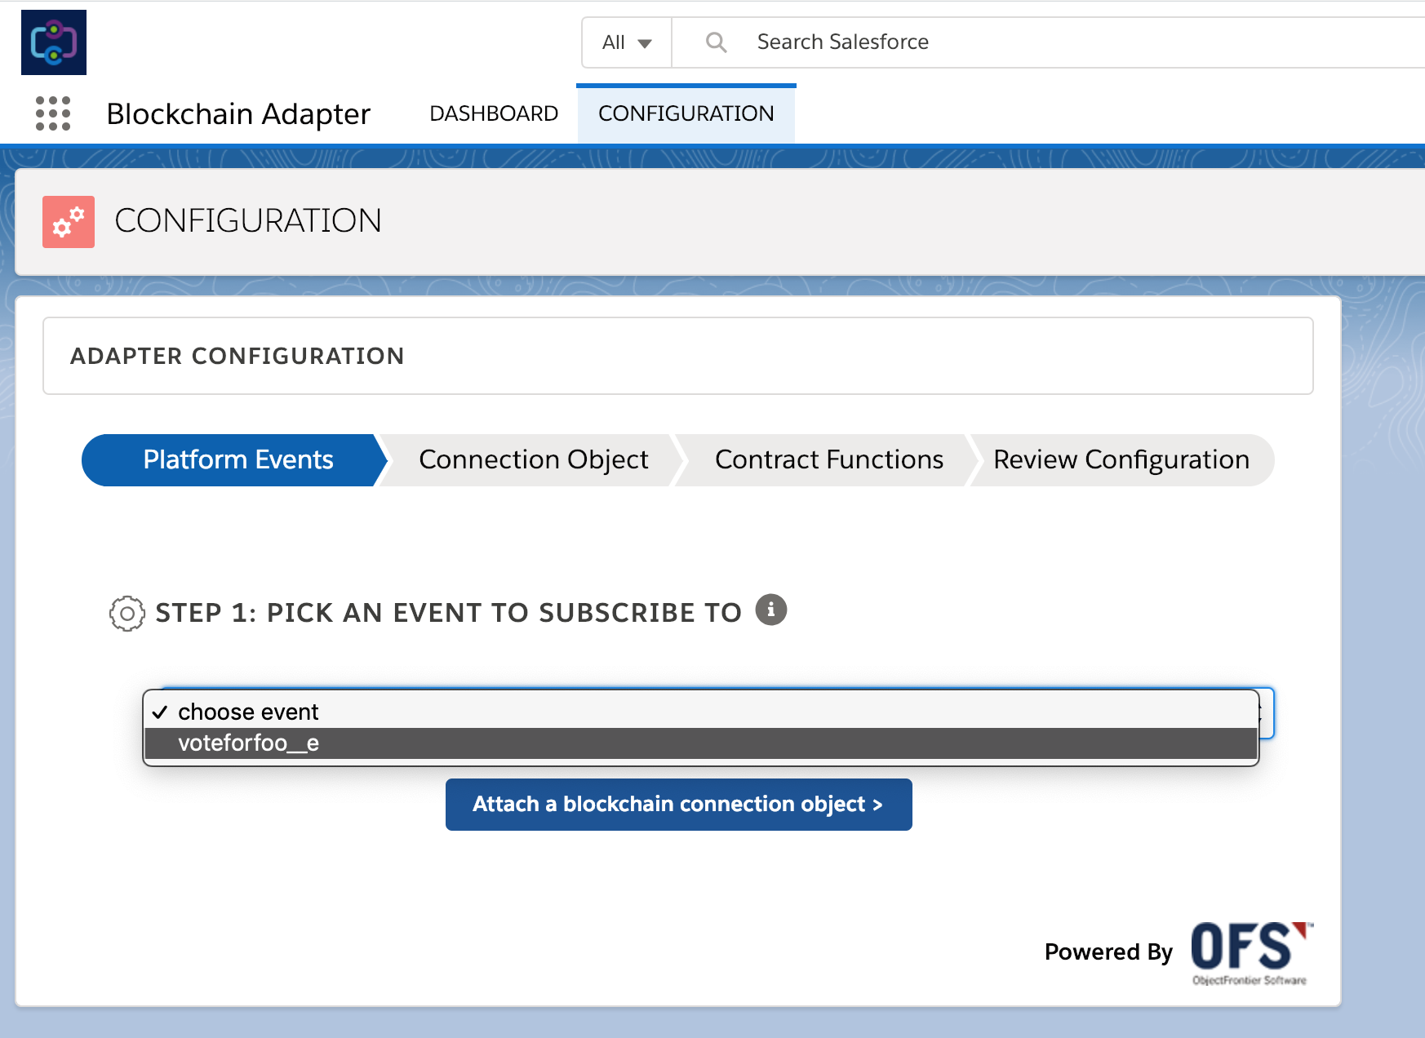The height and width of the screenshot is (1038, 1425).
Task: Switch to the DASHBOARD tab
Action: (x=493, y=113)
